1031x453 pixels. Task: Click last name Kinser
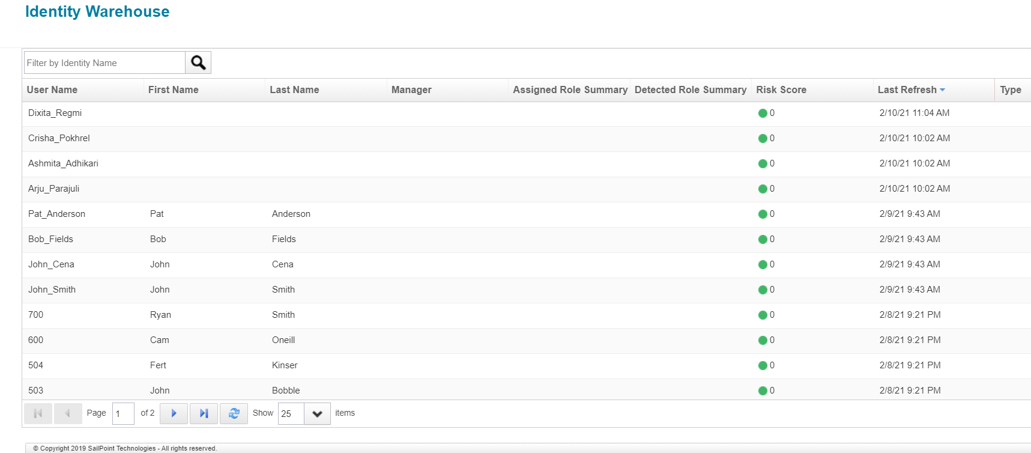coord(285,365)
